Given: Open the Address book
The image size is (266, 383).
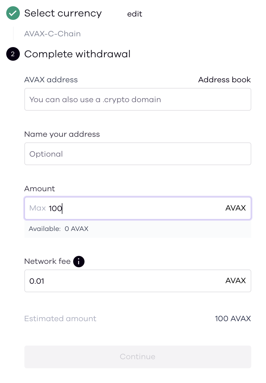Looking at the screenshot, I should [224, 80].
